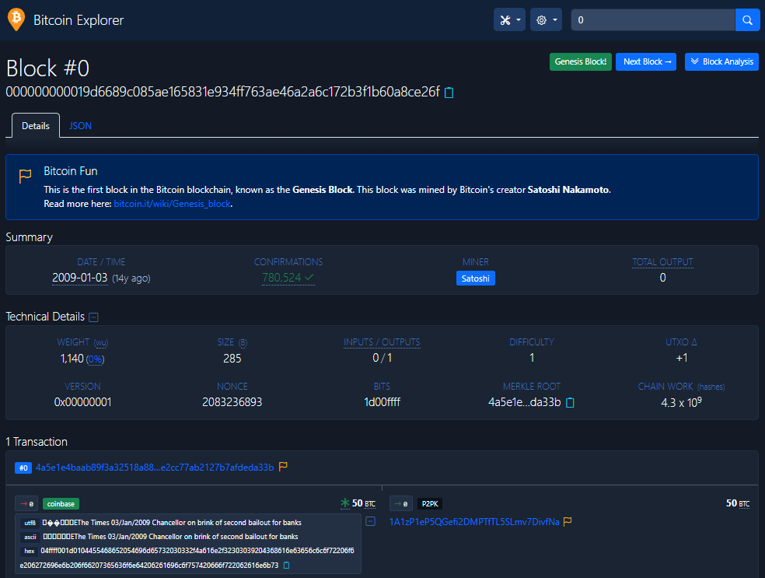Toggle the transaction output collapse box
The image size is (765, 578).
(x=370, y=521)
